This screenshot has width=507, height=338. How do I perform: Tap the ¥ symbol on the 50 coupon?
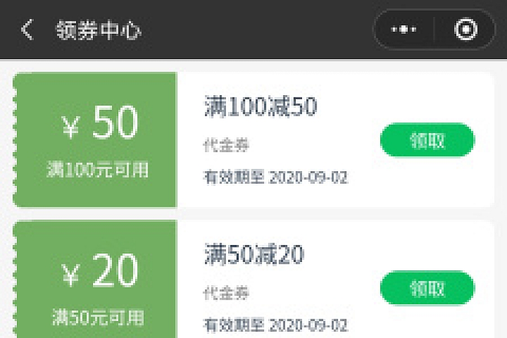coord(70,127)
